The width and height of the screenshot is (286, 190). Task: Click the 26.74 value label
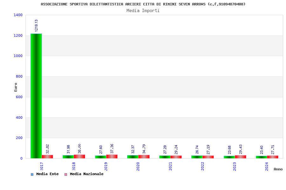click(x=197, y=149)
